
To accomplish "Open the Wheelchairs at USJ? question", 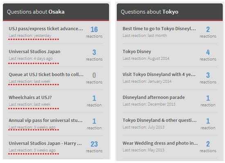I will tap(30, 97).
